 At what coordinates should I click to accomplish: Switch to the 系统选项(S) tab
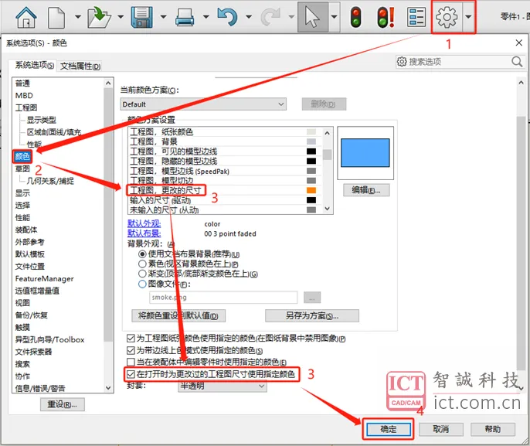[35, 65]
